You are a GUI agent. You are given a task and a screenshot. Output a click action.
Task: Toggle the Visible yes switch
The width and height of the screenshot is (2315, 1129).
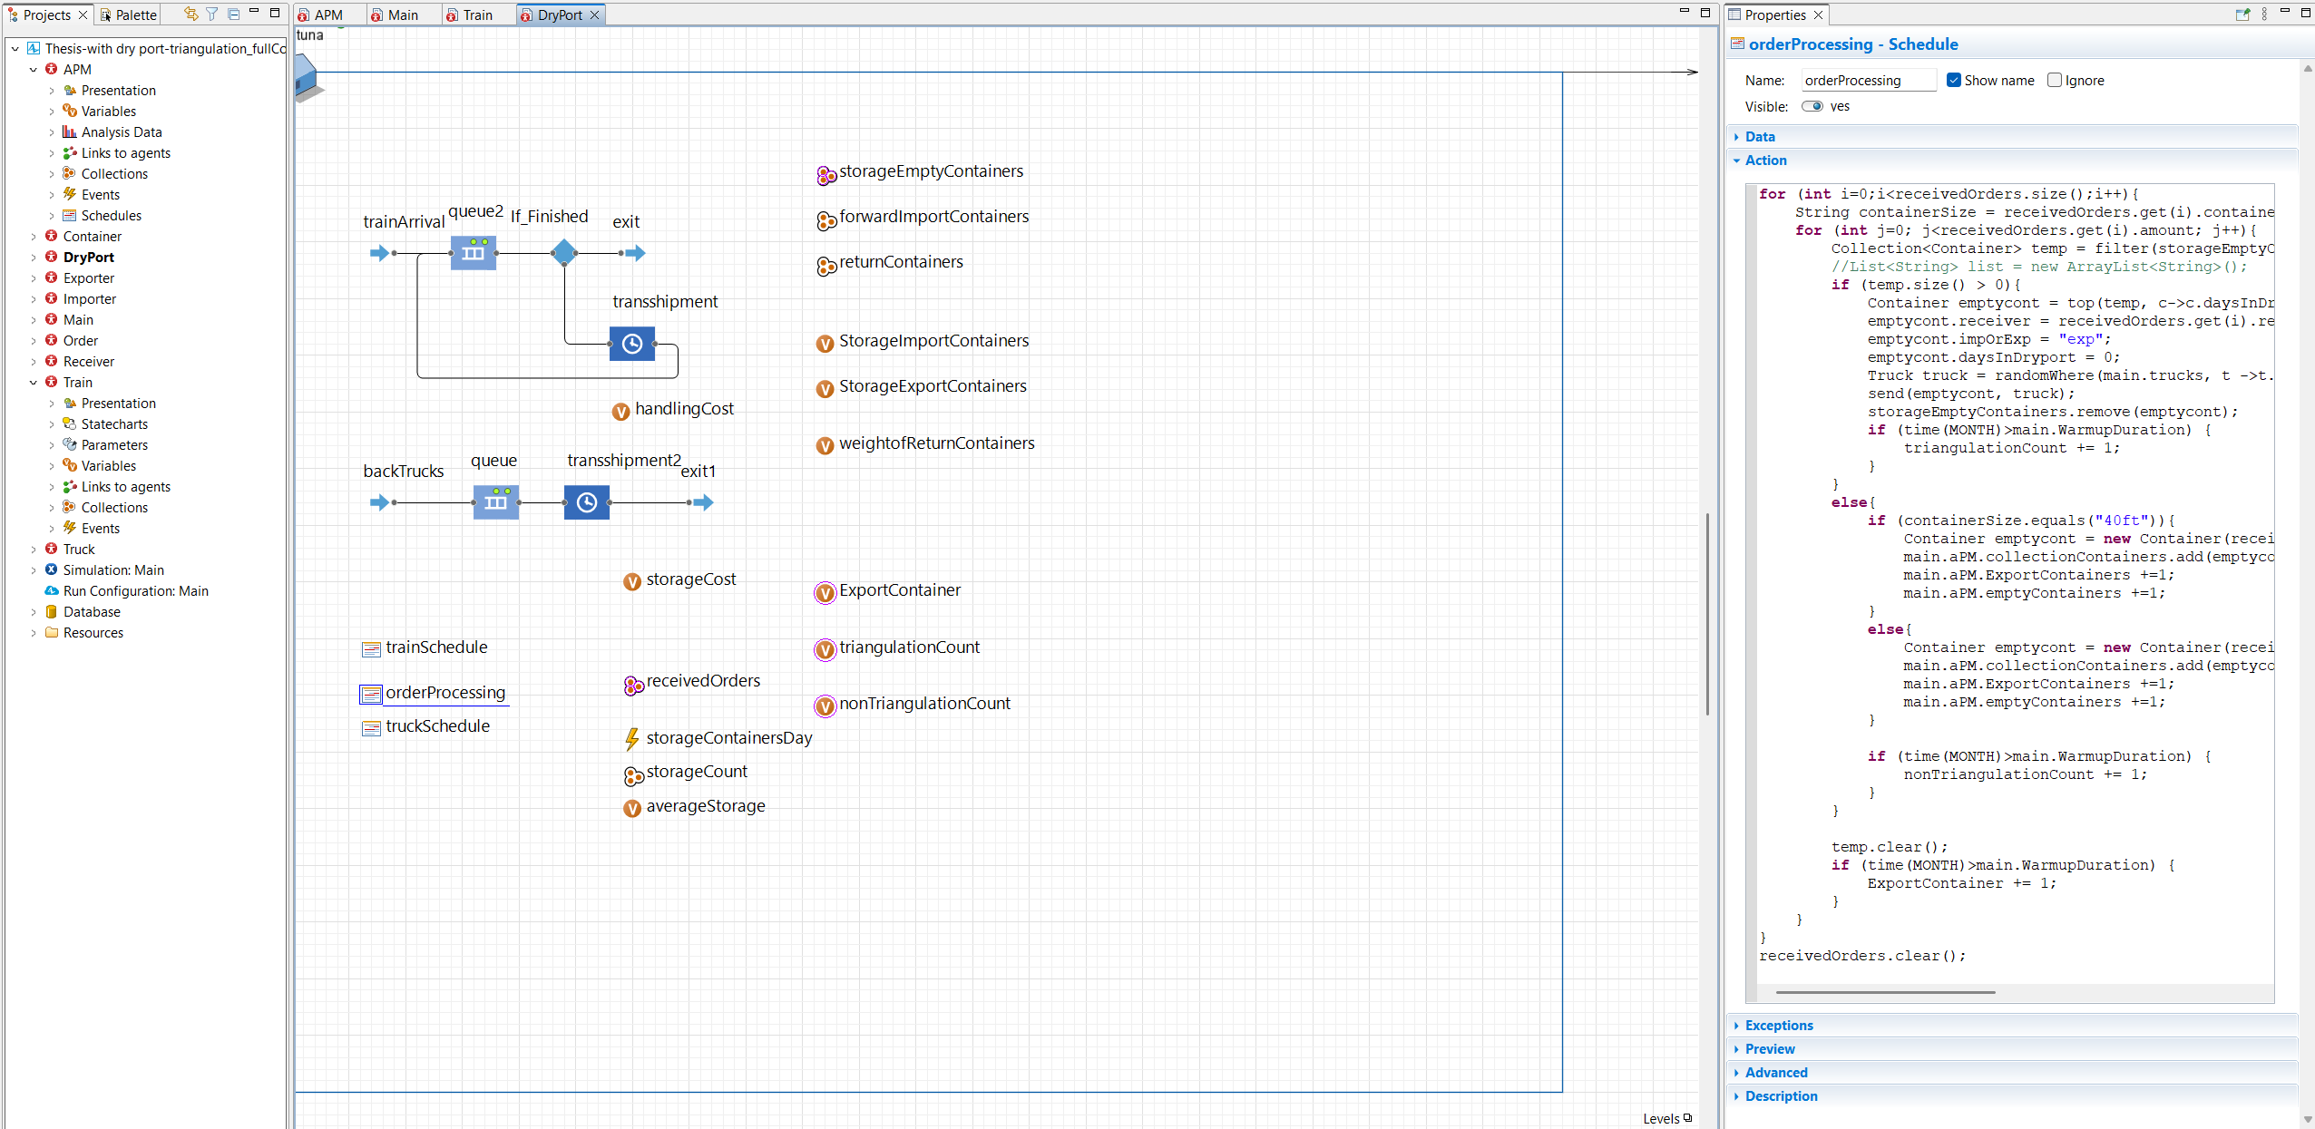click(x=1812, y=106)
